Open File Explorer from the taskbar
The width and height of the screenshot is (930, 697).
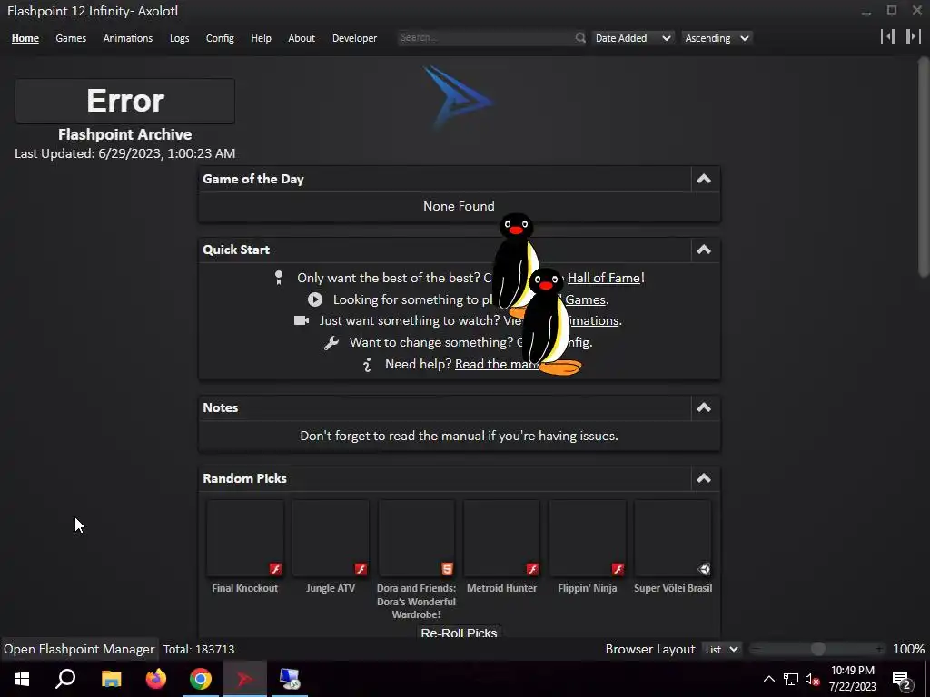(111, 679)
